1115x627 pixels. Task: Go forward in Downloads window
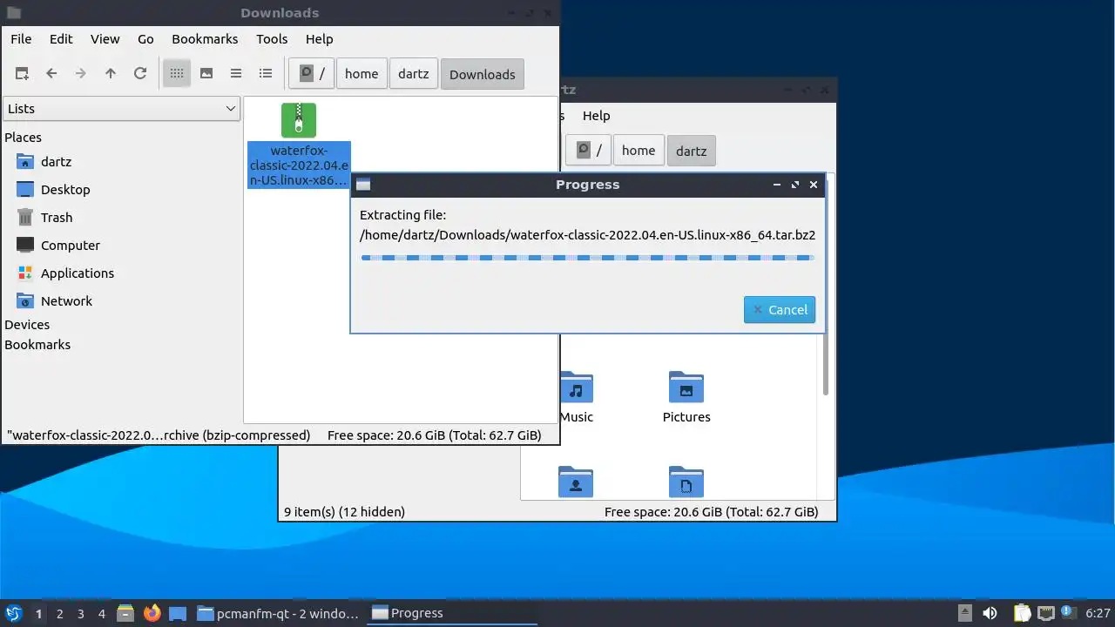coord(81,74)
